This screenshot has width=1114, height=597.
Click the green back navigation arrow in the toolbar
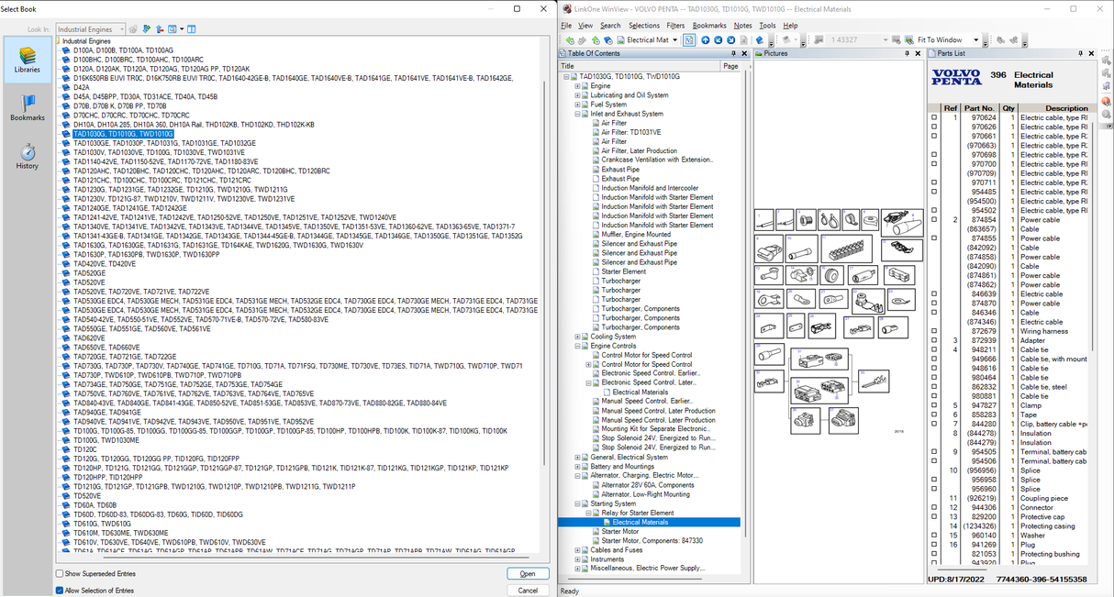(570, 40)
